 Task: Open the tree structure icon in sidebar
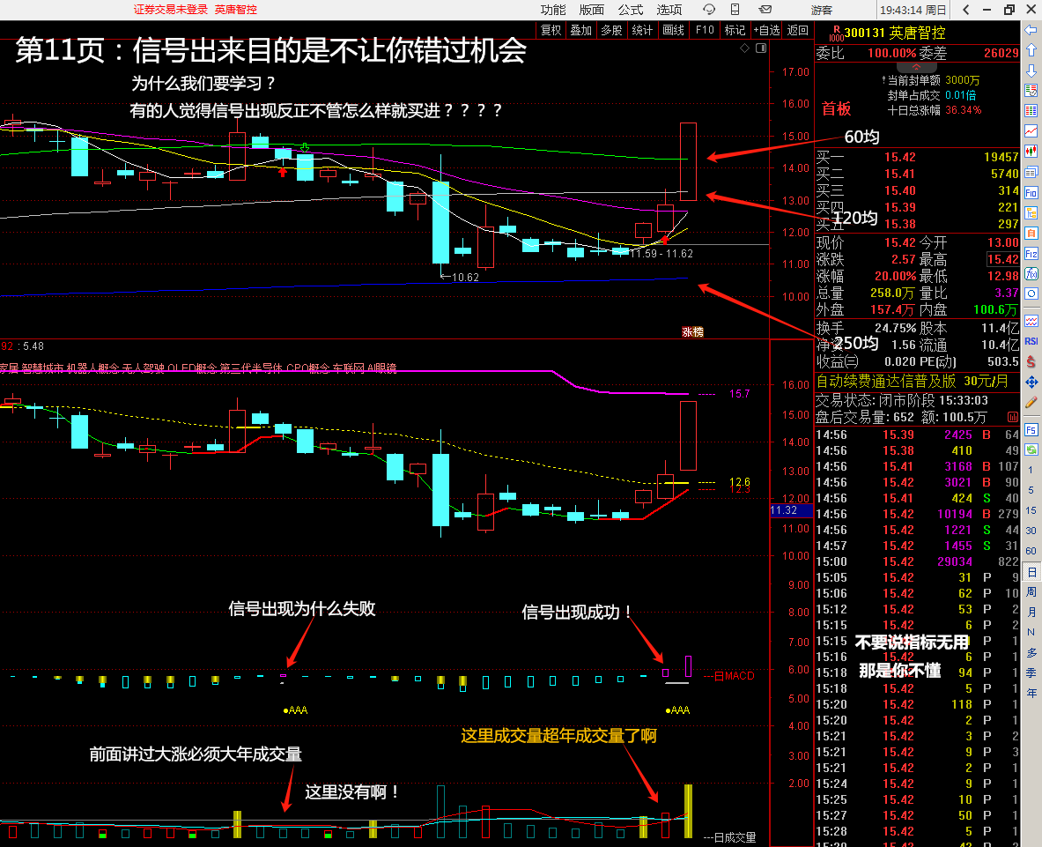1031,212
